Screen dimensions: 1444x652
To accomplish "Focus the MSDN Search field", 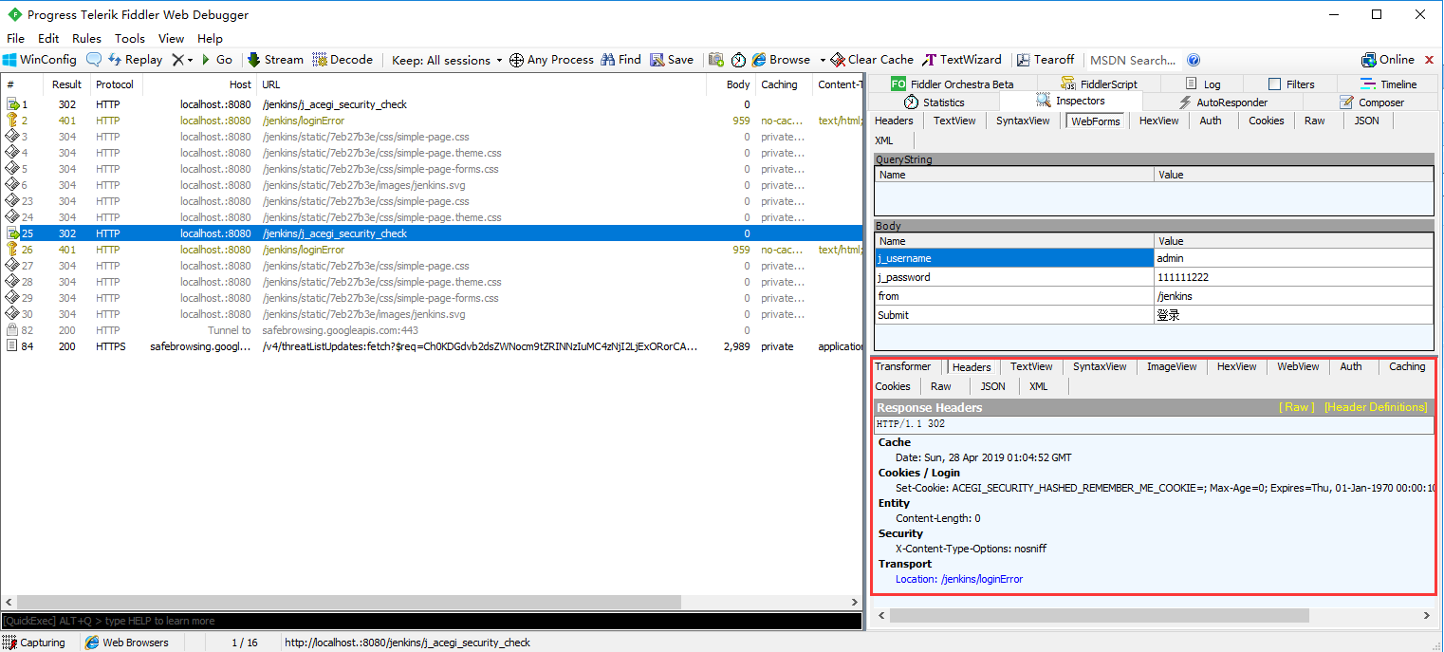I will click(x=1134, y=60).
